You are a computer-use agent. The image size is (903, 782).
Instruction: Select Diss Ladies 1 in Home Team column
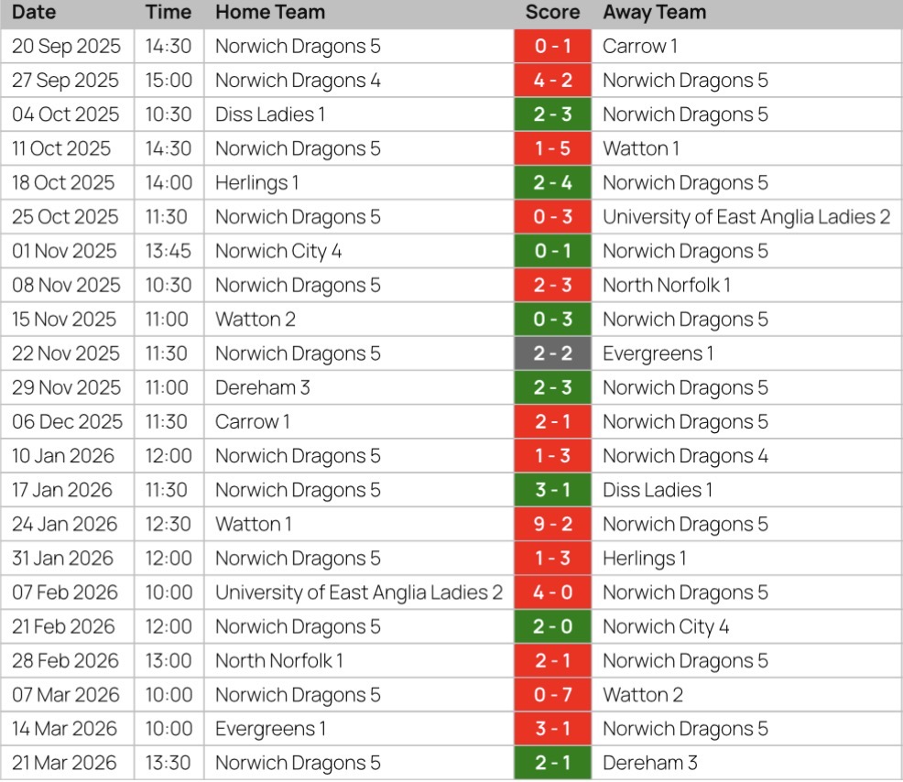pos(269,114)
